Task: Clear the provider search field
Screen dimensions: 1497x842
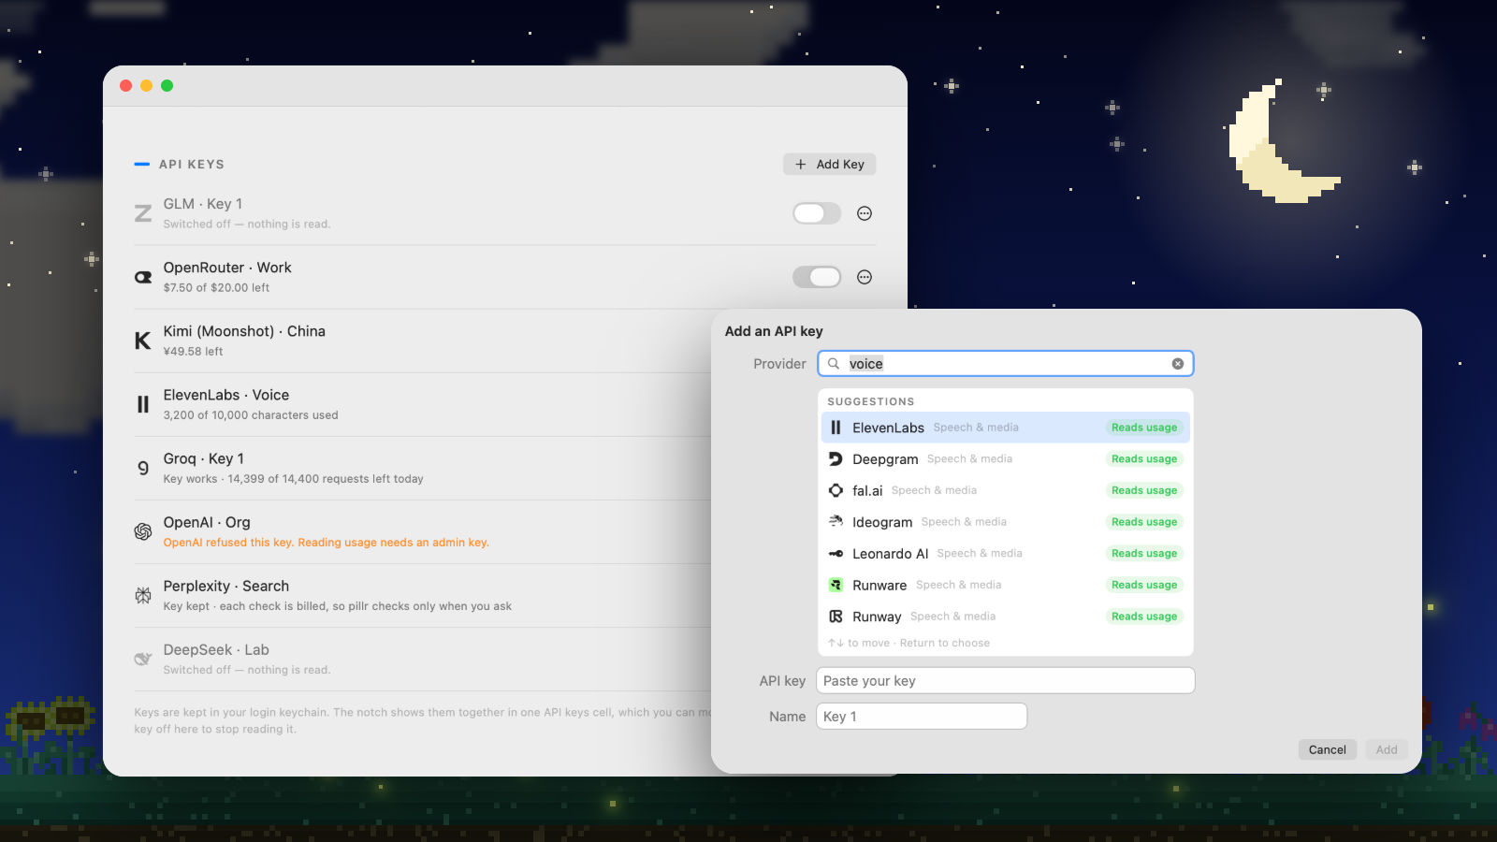Action: point(1178,364)
